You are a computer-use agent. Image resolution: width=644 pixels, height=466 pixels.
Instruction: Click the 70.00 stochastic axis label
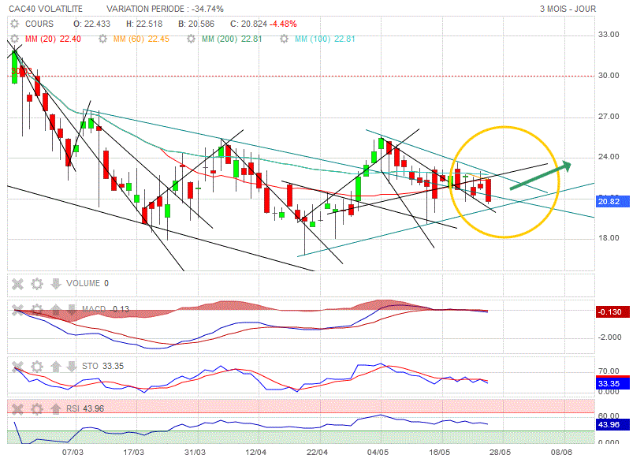[609, 371]
